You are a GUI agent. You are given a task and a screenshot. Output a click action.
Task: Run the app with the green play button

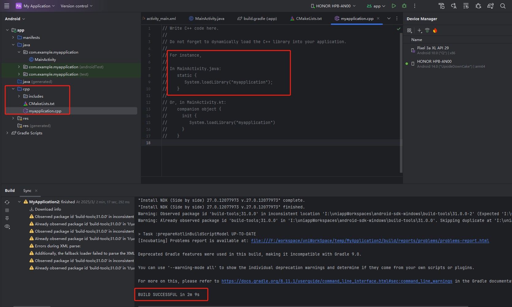(394, 6)
